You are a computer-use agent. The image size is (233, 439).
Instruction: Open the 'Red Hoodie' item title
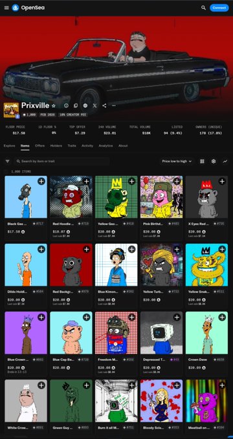coord(63,224)
